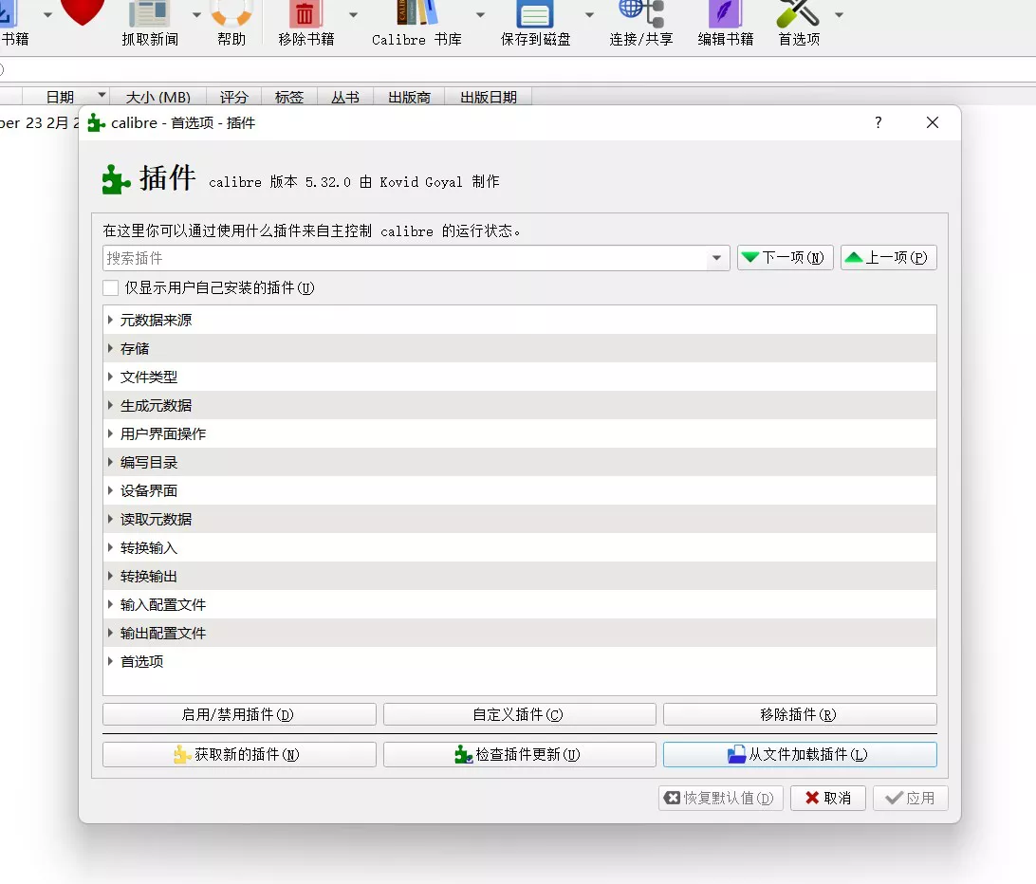Open the dropdown arrow beside 首选项

point(839,14)
